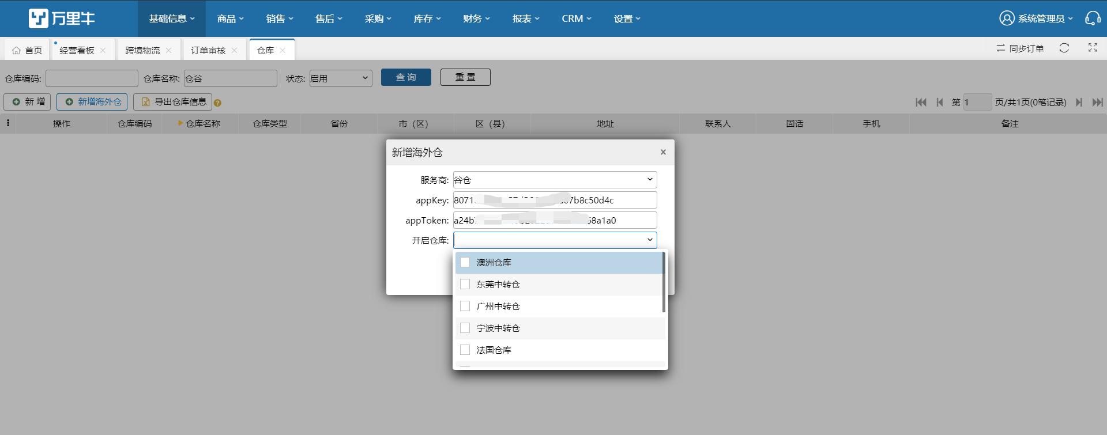Image resolution: width=1107 pixels, height=435 pixels.
Task: Click the 查询 button
Action: [406, 77]
